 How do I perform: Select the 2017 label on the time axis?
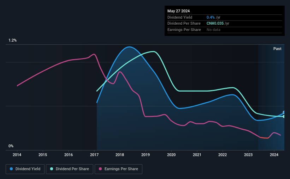(x=94, y=155)
